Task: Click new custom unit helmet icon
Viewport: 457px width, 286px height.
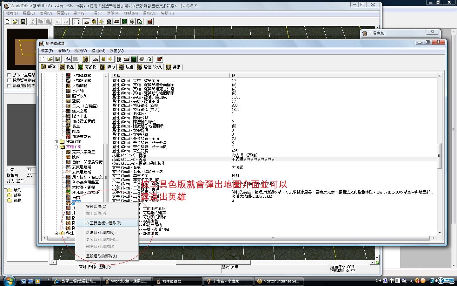Action: (86, 59)
